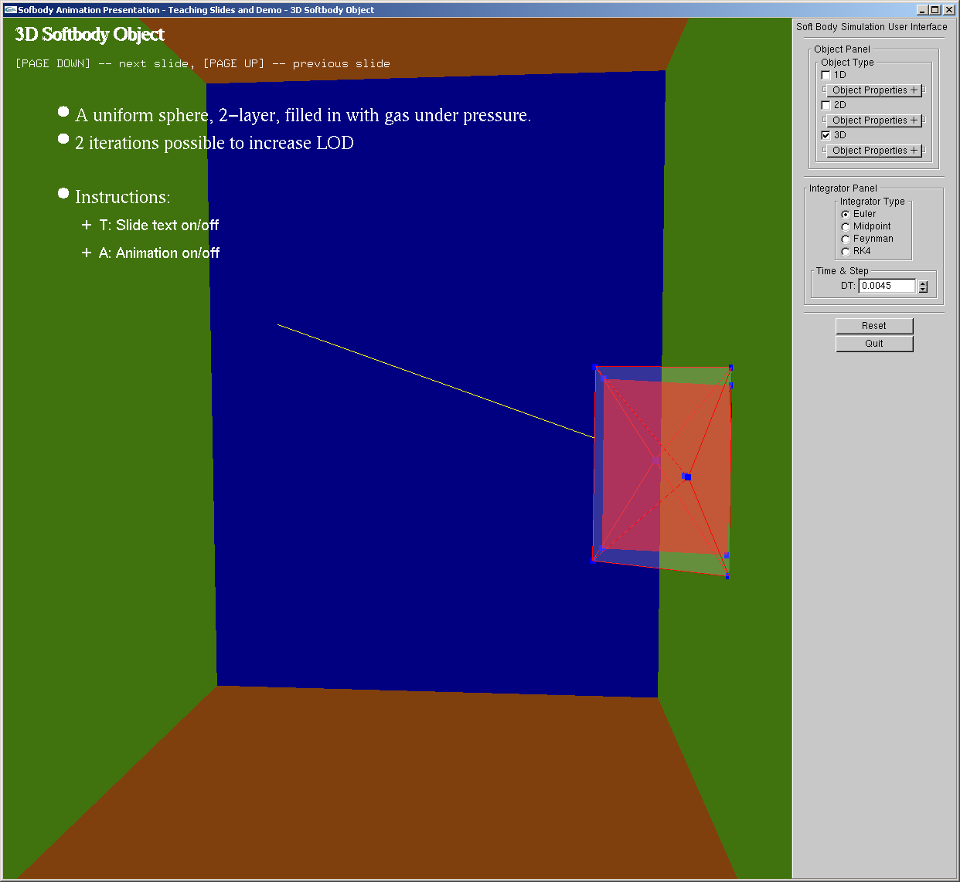Click the 'A uniform sphere, 2-layer' bullet text
Screen dimensions: 960x882
pos(303,116)
